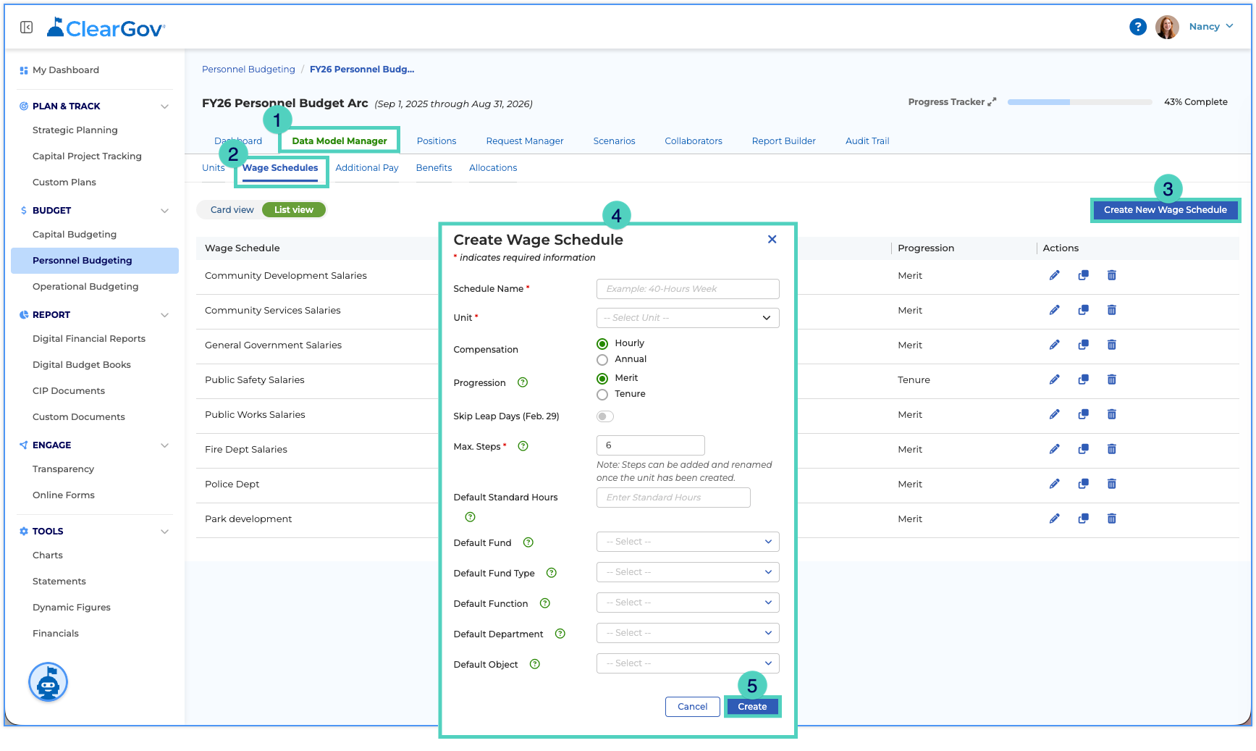Image resolution: width=1256 pixels, height=751 pixels.
Task: Open the Benefits sub-tab
Action: pyautogui.click(x=434, y=168)
